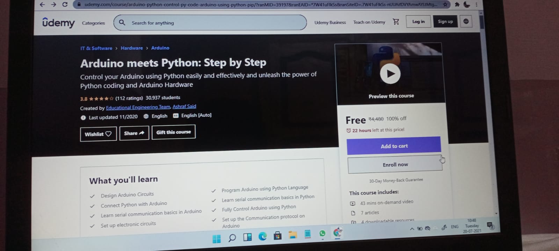This screenshot has height=251, width=559.
Task: Play the course preview video
Action: coord(390,74)
